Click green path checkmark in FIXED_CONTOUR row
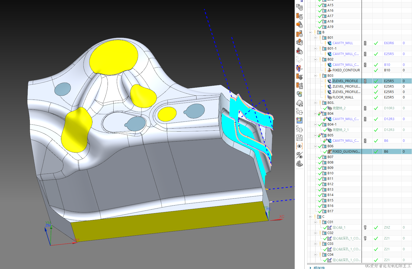The image size is (412, 269). [376, 70]
